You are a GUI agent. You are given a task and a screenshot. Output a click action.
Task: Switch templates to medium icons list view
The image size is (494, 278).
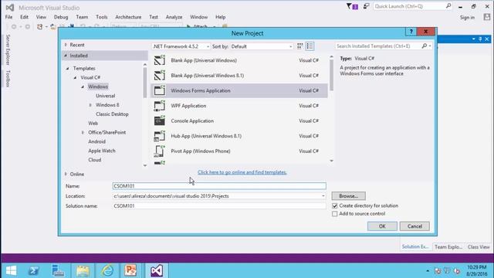click(310, 46)
